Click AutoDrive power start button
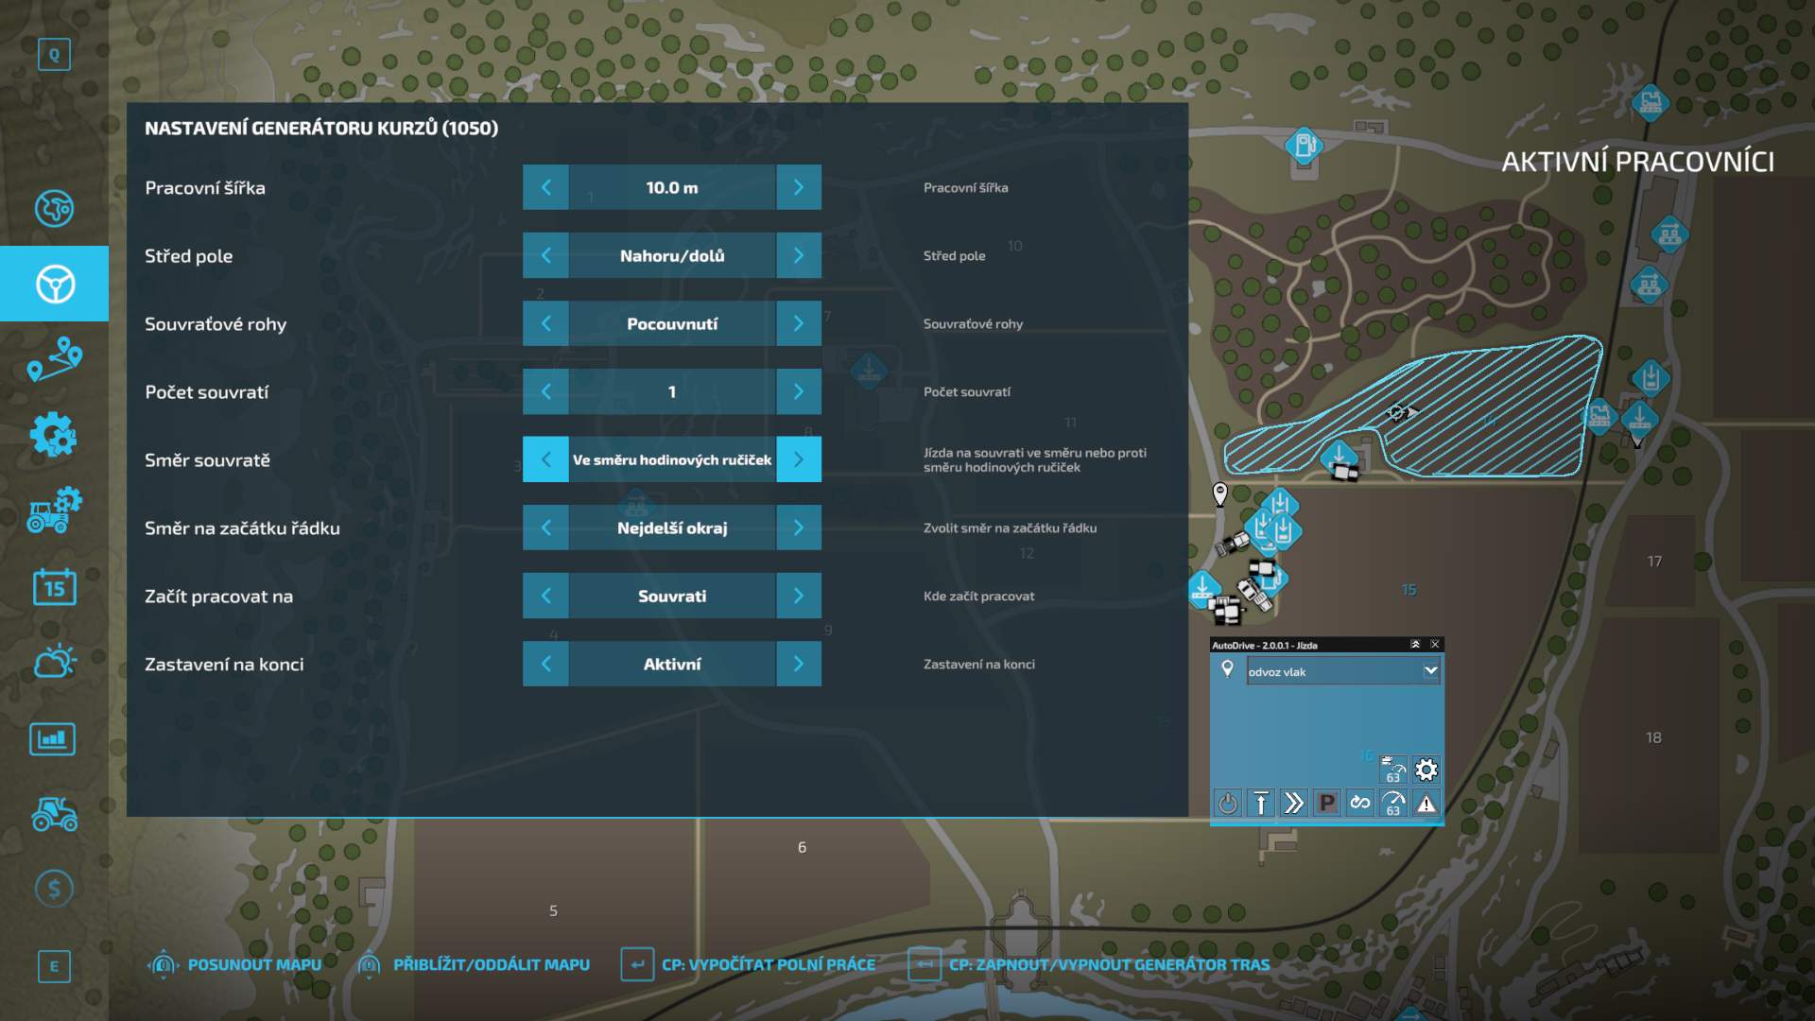The width and height of the screenshot is (1815, 1021). (x=1227, y=804)
